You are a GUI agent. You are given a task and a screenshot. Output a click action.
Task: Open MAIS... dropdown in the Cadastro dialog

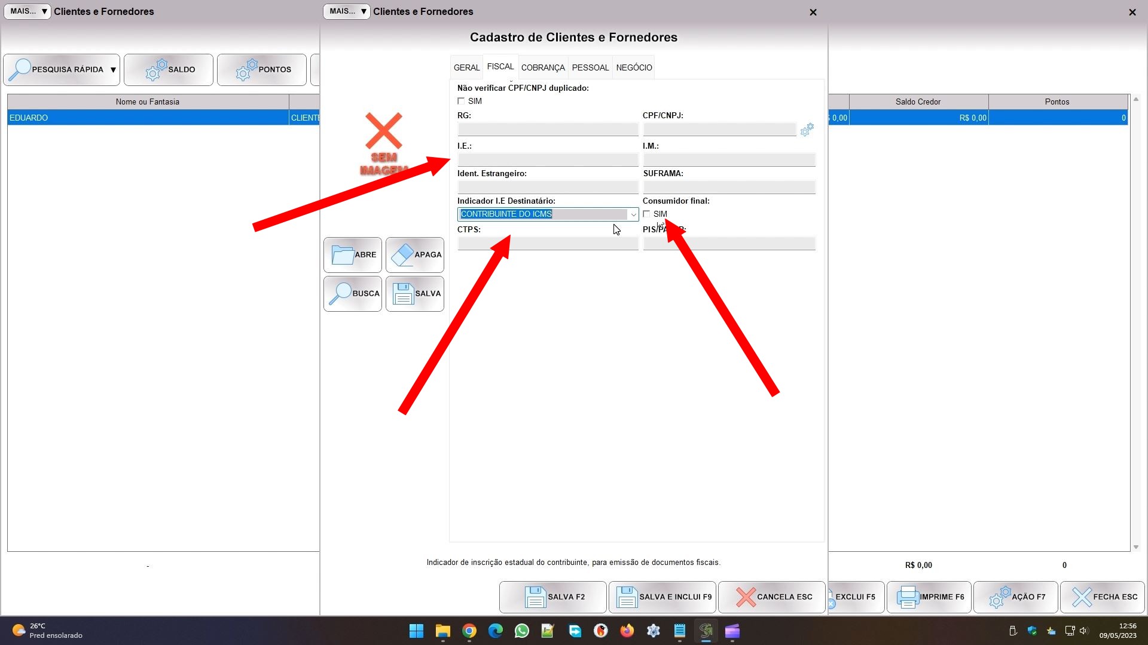click(347, 11)
